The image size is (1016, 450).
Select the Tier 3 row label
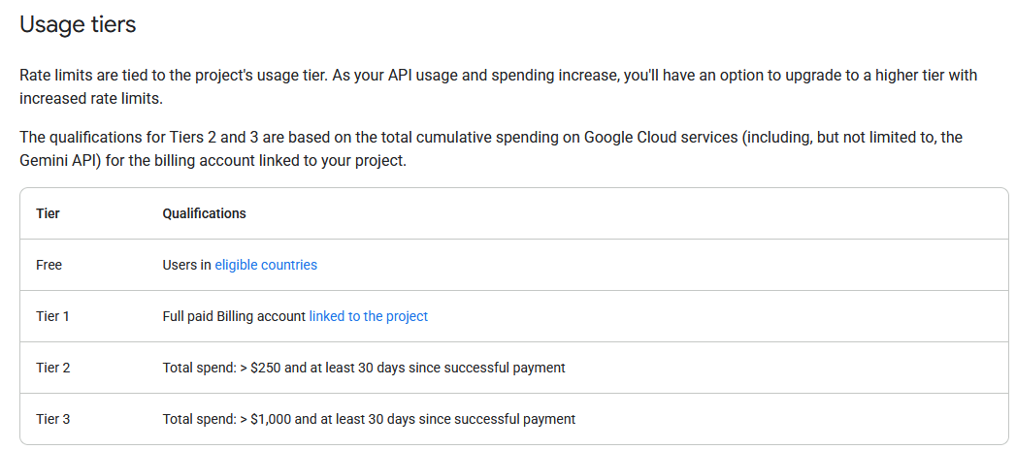tap(53, 420)
